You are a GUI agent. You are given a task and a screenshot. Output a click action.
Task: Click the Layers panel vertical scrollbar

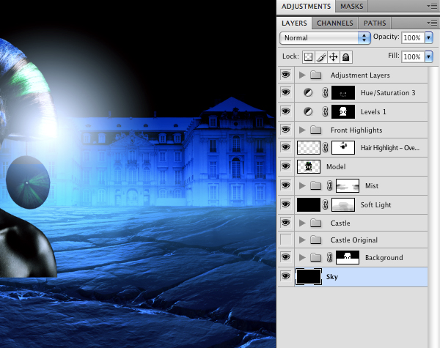(x=433, y=207)
